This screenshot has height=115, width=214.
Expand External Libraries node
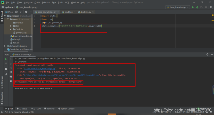5,46
